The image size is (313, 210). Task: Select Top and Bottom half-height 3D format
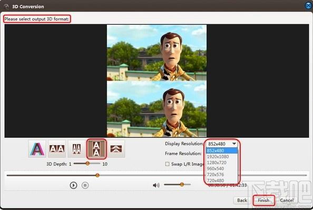tap(116, 149)
